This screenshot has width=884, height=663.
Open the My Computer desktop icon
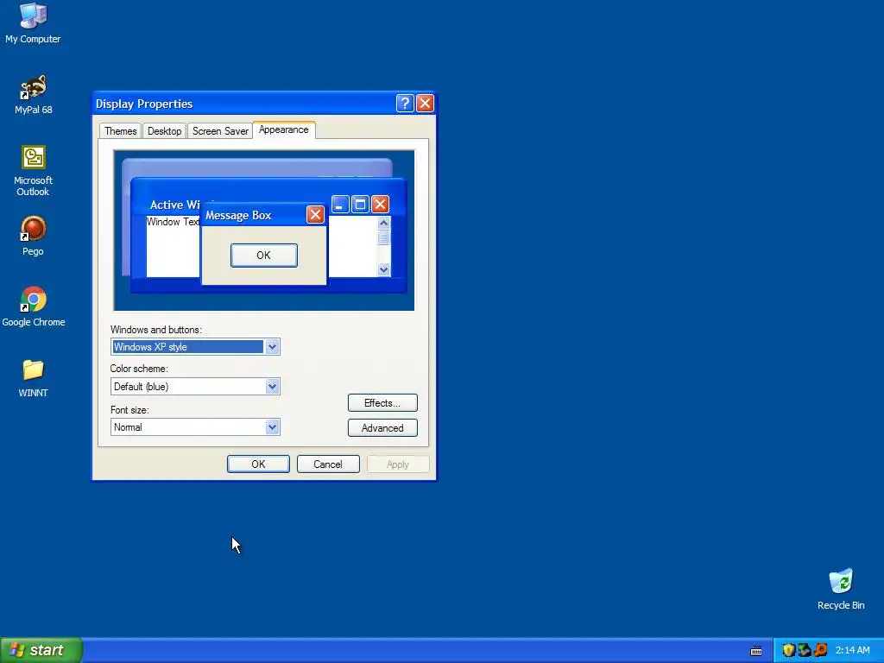point(33,23)
